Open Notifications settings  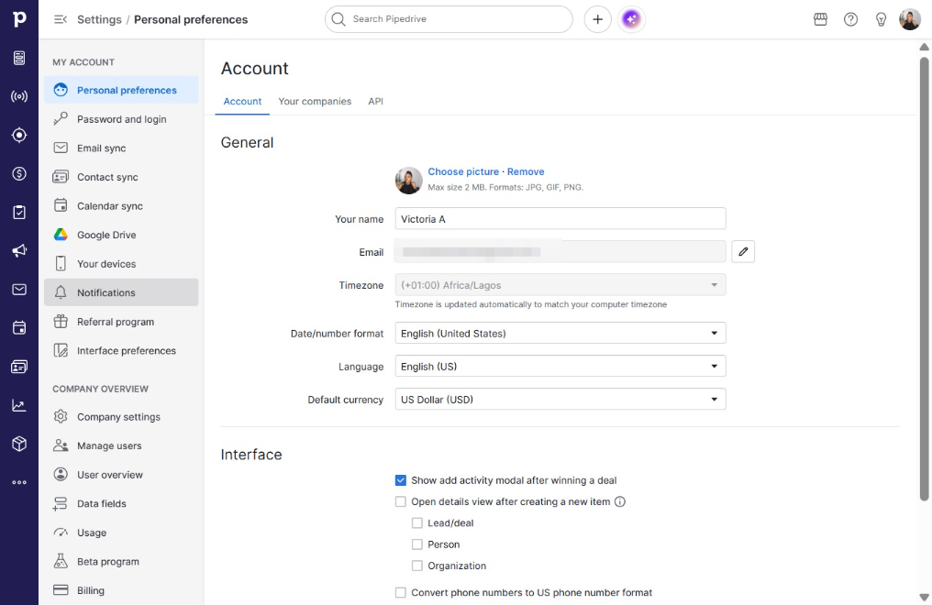pos(121,292)
